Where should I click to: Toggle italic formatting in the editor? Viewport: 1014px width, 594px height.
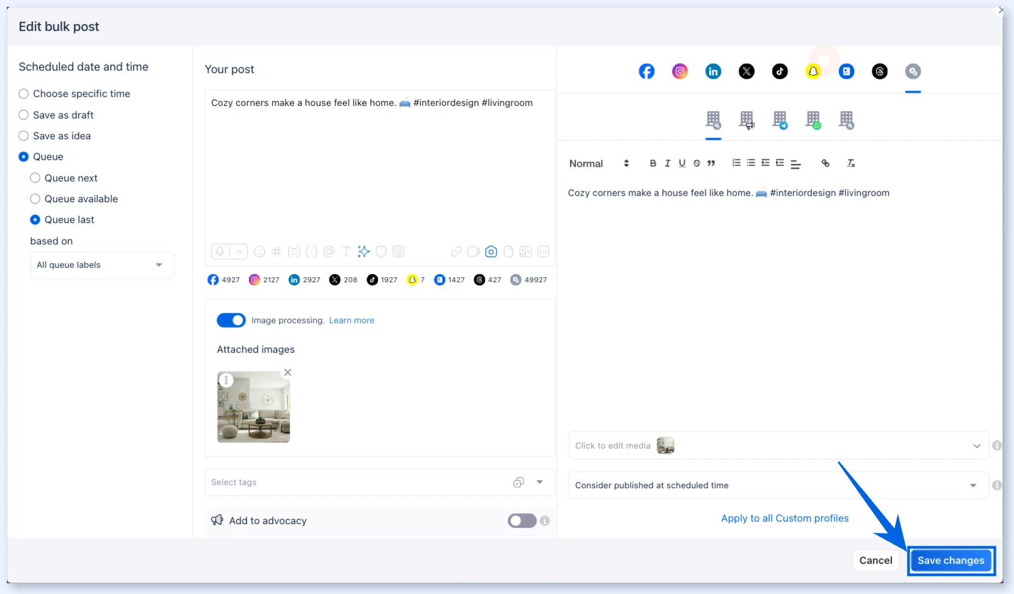tap(668, 163)
